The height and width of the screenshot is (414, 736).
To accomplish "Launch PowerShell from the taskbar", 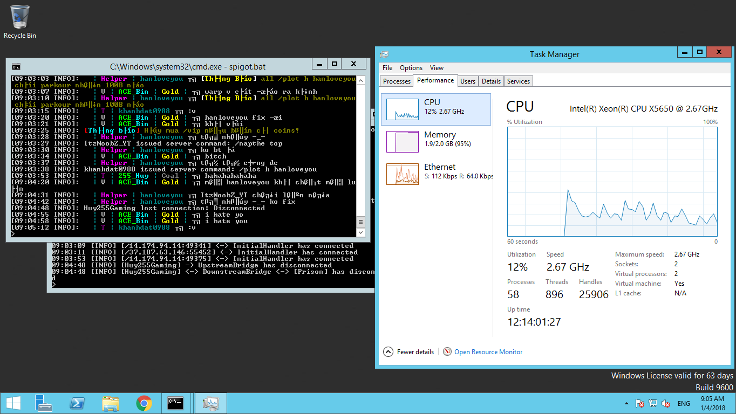I will tap(77, 403).
